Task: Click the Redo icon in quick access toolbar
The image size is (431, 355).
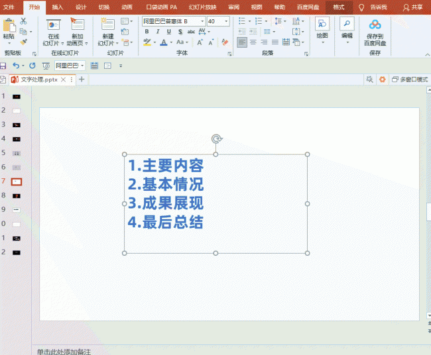Action: 32,66
